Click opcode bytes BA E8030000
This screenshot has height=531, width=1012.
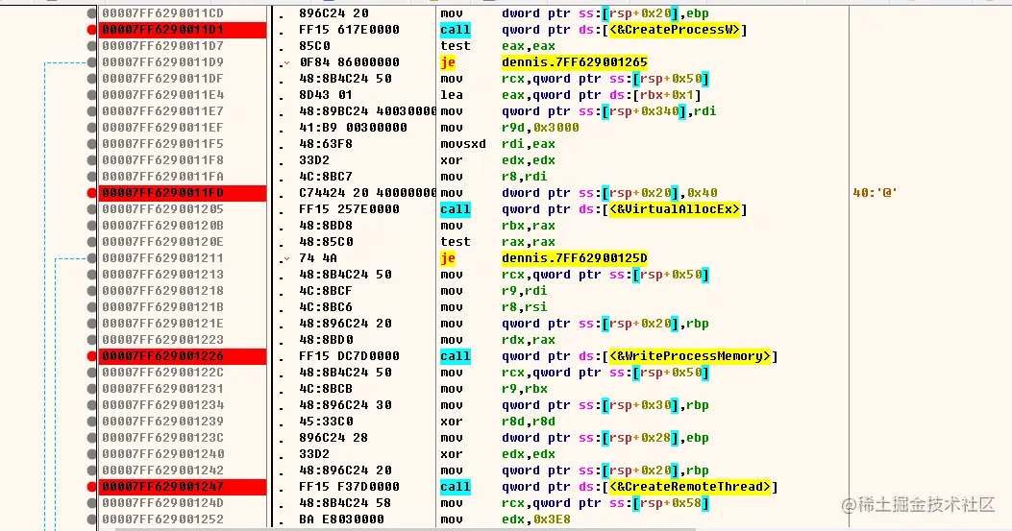[x=341, y=519]
